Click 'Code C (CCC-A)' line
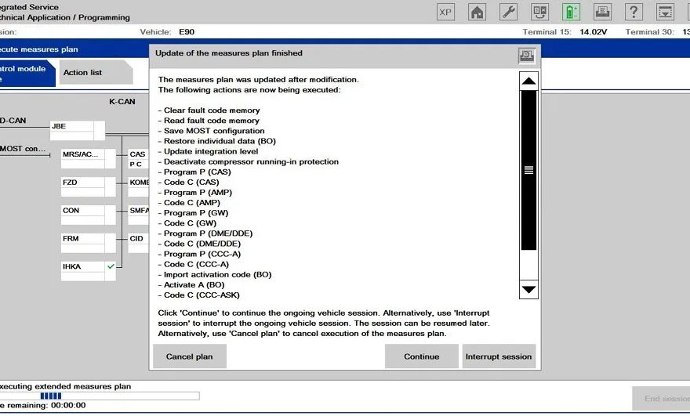 pos(194,264)
